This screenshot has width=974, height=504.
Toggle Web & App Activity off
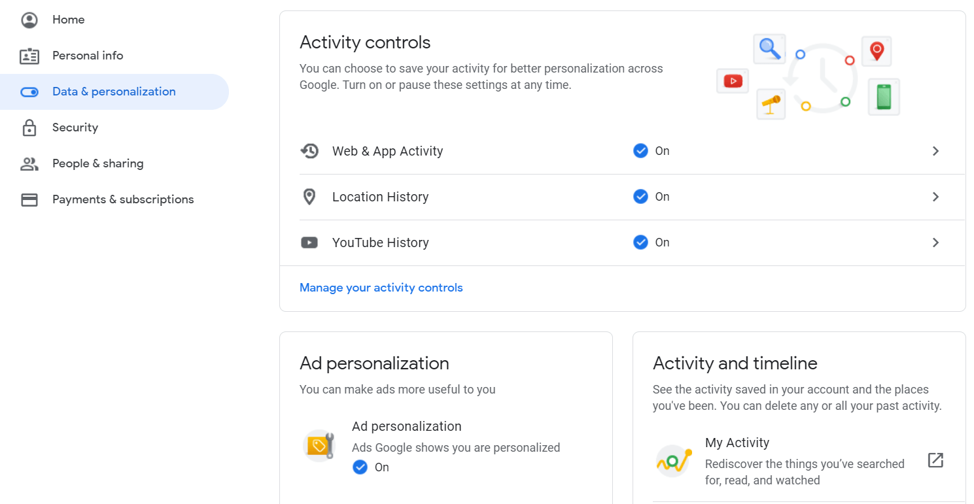[x=640, y=150]
